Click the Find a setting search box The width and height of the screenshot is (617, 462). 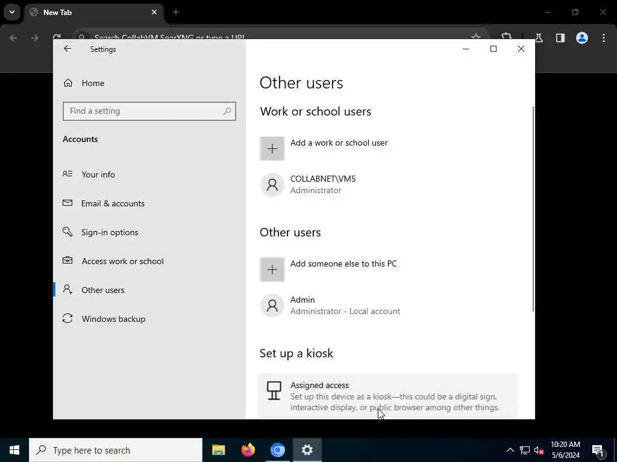click(x=149, y=111)
